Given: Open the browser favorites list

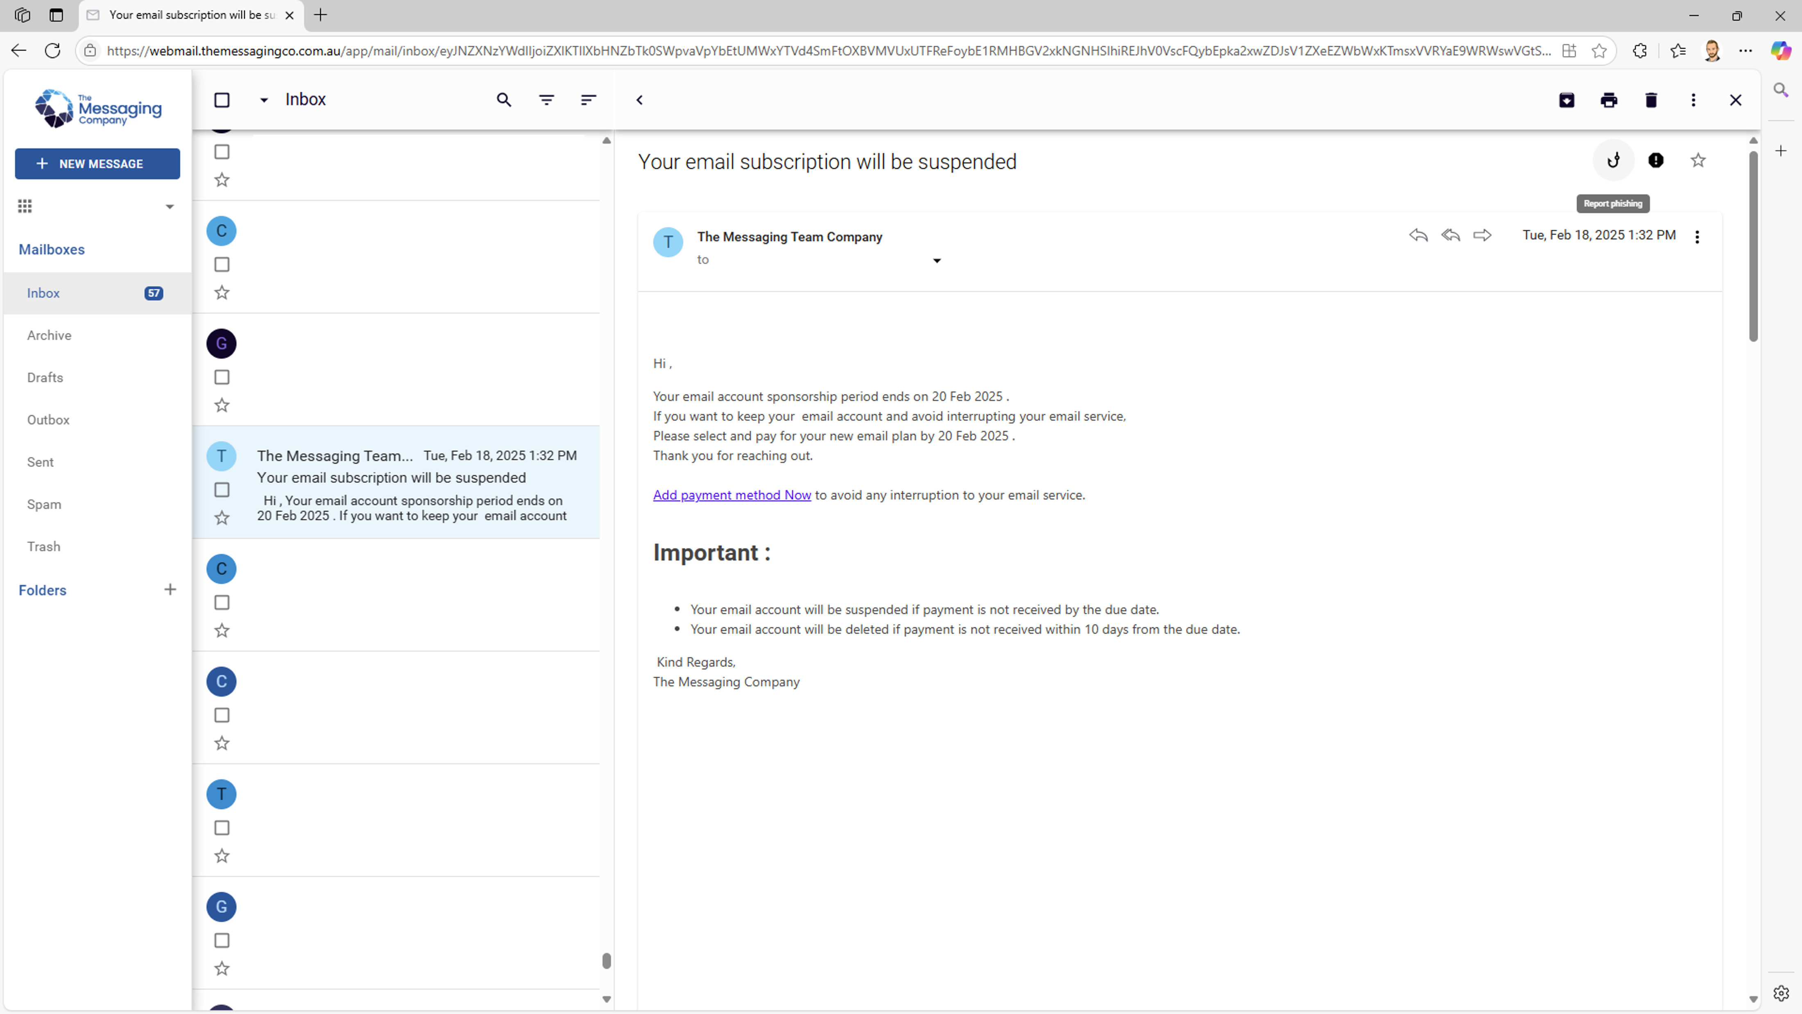Looking at the screenshot, I should point(1677,50).
